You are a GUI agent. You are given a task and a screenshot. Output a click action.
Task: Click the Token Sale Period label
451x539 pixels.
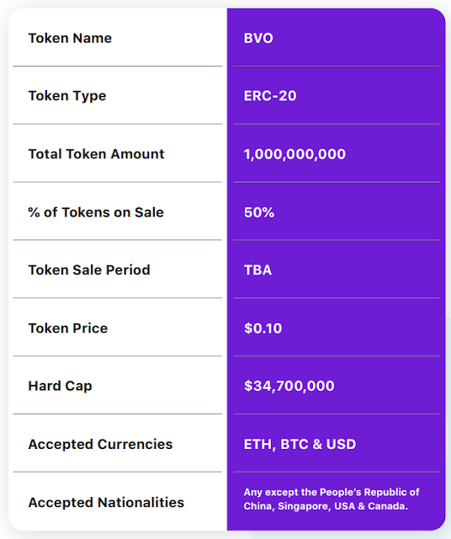(89, 269)
